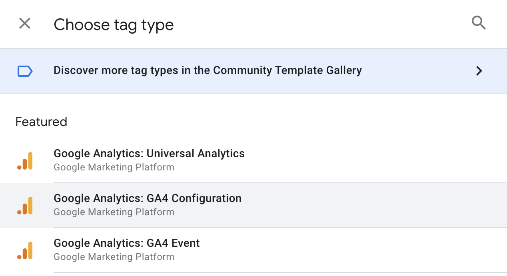
Task: Click the GA4 Configuration bar chart icon
Action: point(25,206)
